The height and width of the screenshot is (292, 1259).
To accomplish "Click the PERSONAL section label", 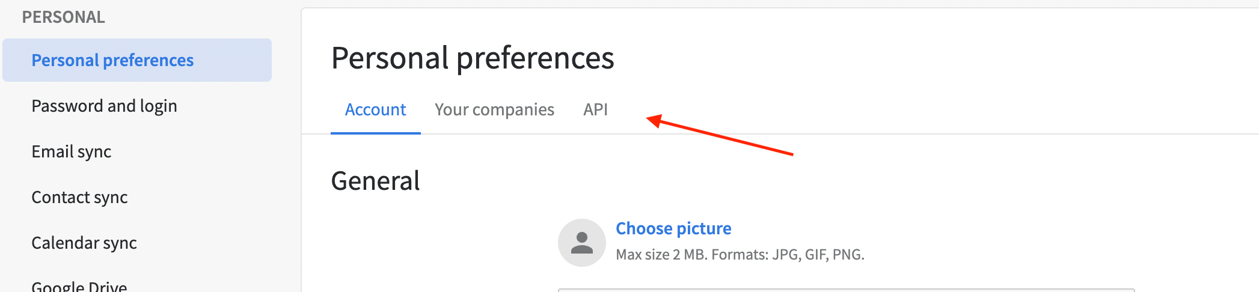I will pos(63,17).
